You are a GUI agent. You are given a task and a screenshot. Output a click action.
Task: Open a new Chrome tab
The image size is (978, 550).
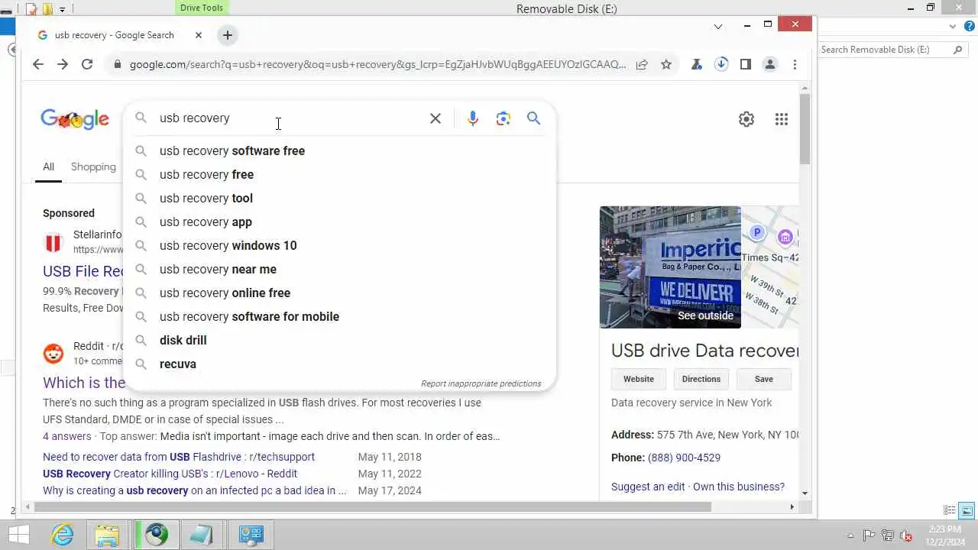pos(227,35)
